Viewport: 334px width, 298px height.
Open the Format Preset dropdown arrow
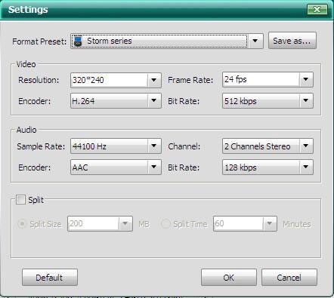pyautogui.click(x=255, y=41)
